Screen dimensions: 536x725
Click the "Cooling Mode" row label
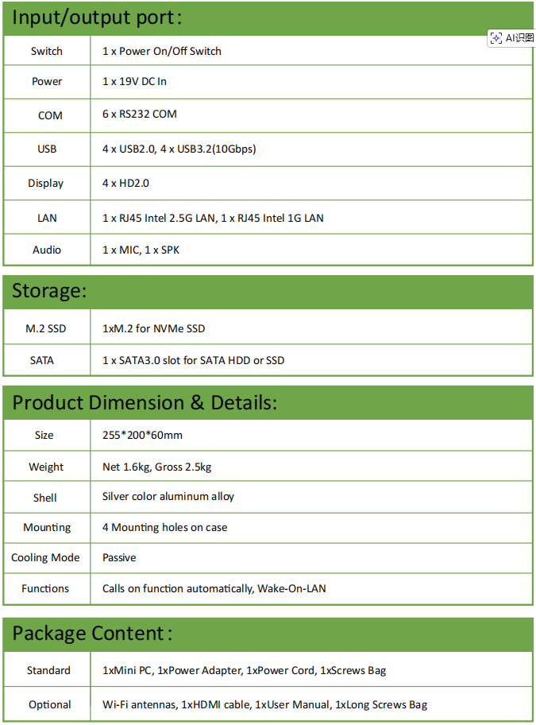point(45,557)
